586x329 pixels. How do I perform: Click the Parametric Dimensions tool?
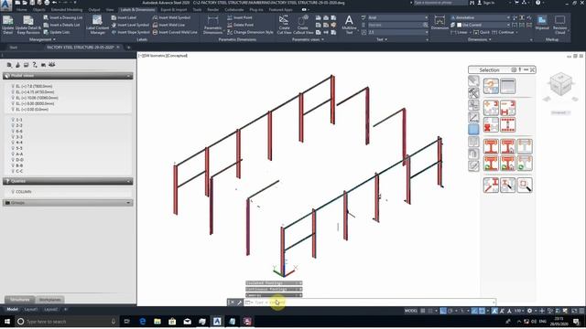(212, 25)
